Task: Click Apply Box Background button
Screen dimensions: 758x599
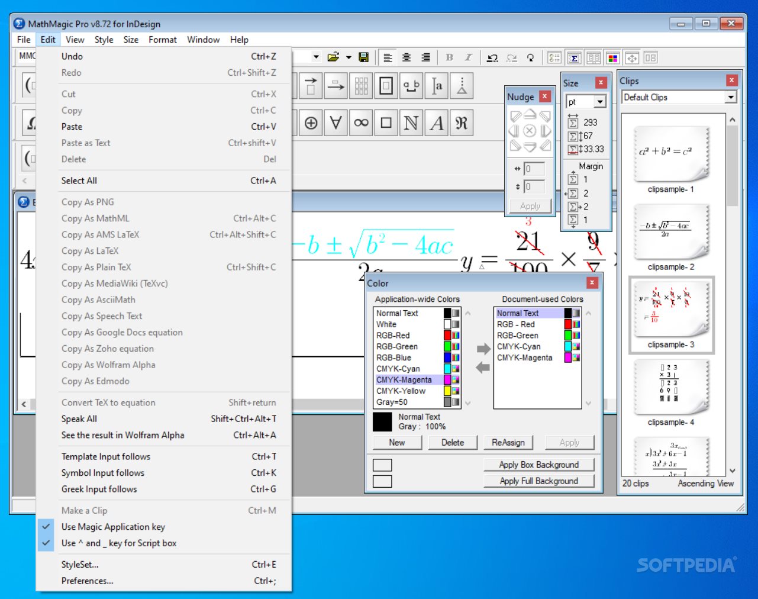Action: pyautogui.click(x=539, y=465)
